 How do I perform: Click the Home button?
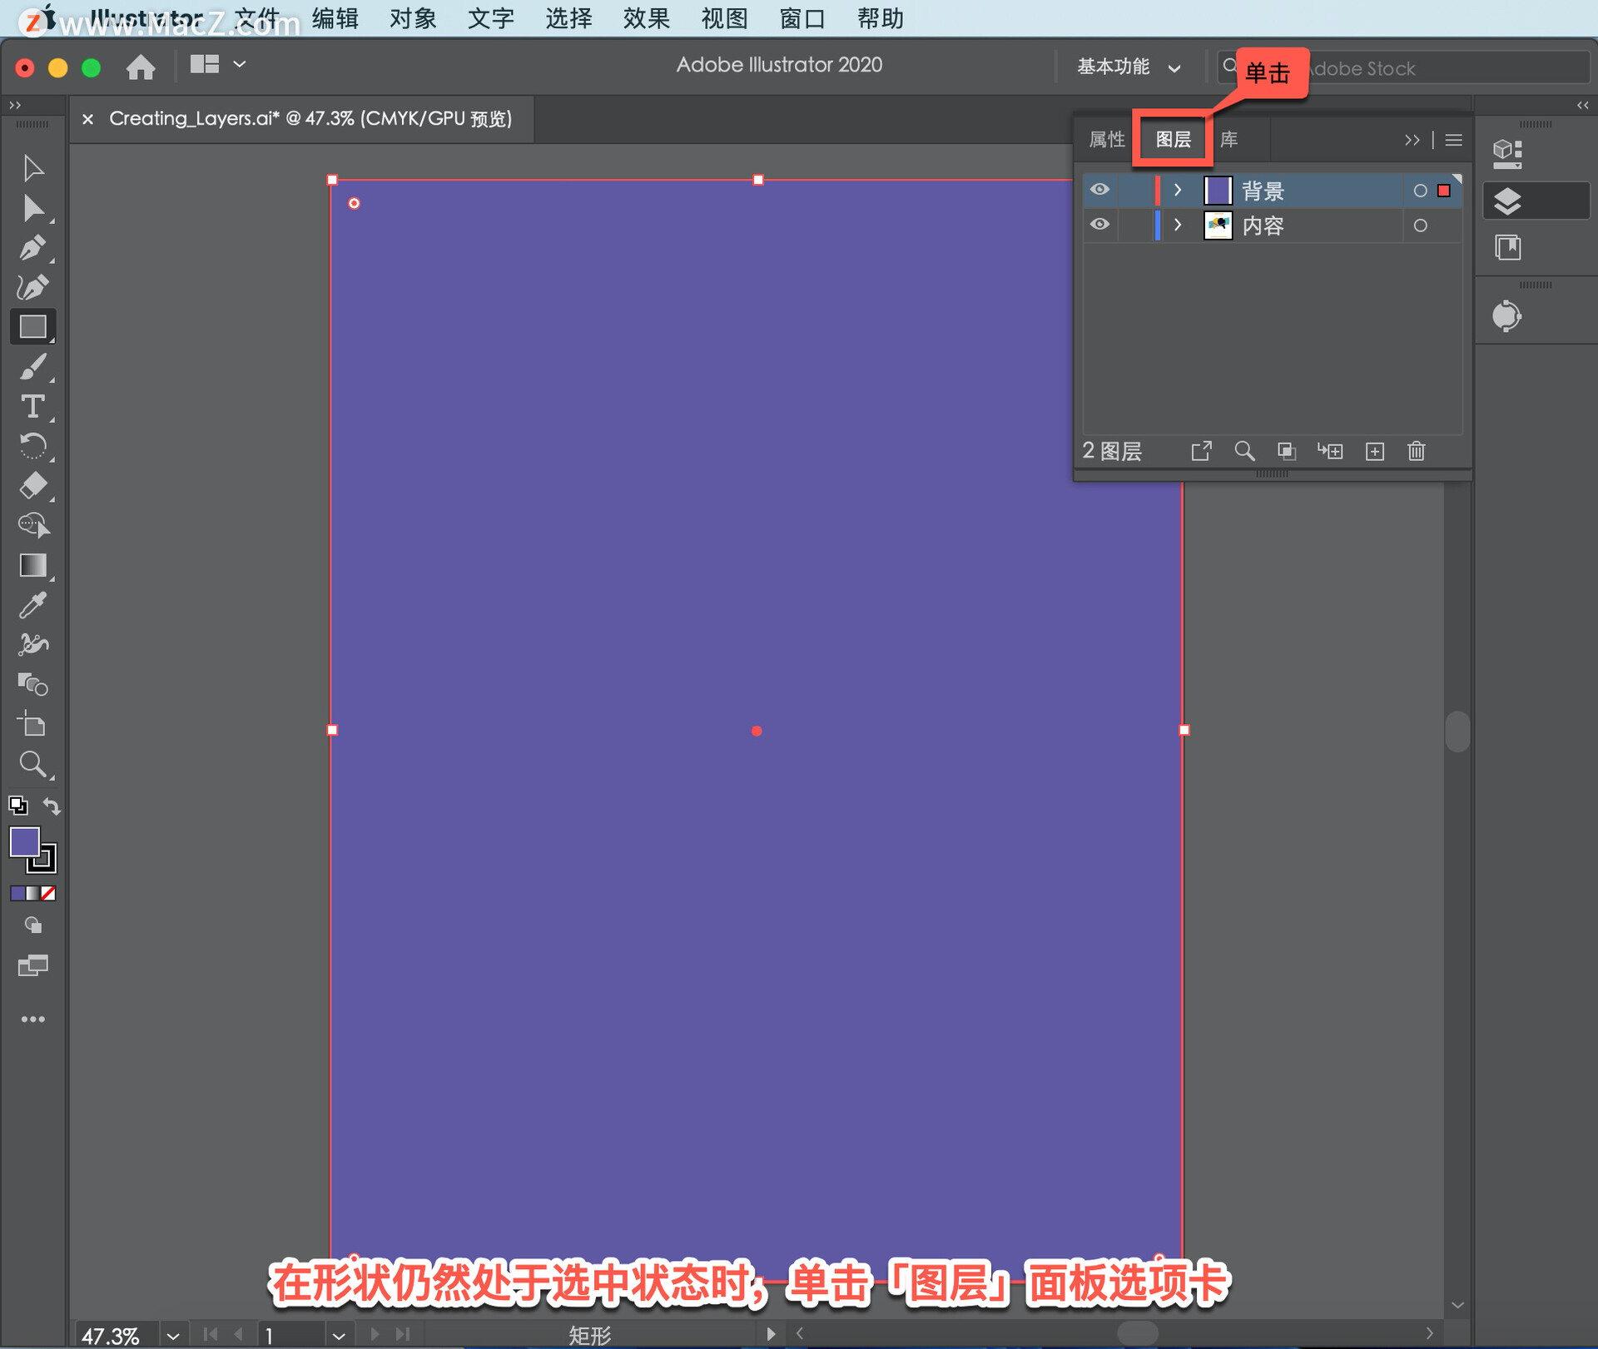pos(141,67)
